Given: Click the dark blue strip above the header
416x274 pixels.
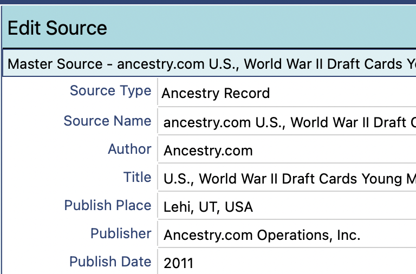Looking at the screenshot, I should [208, 2].
